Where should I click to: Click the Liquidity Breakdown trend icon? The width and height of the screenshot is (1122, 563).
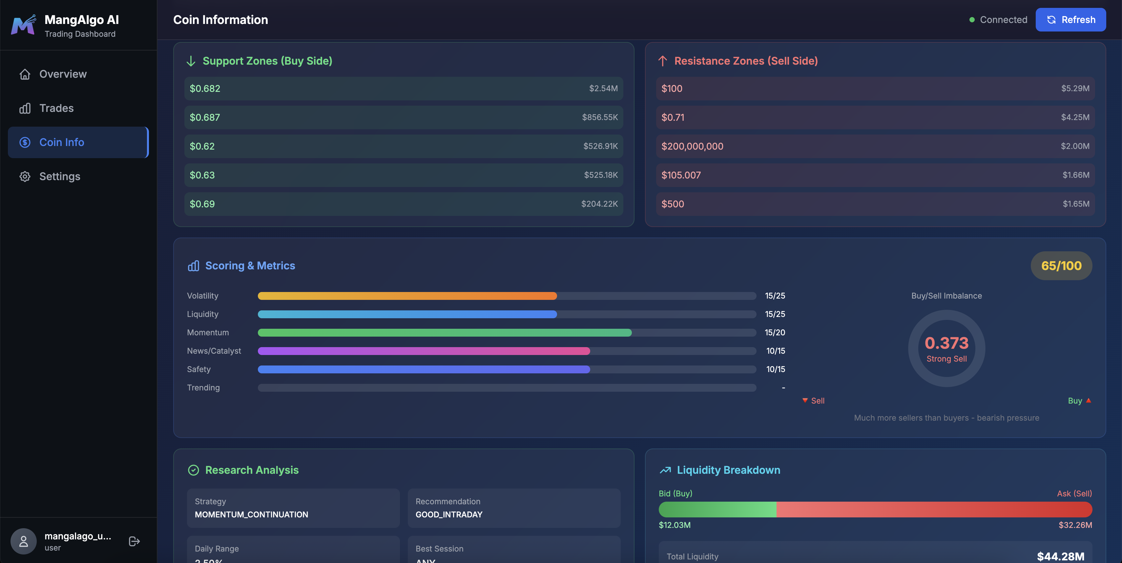coord(665,470)
